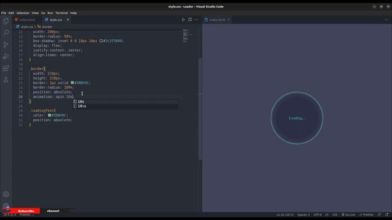
Task: Open the Source Control view
Action: click(6, 45)
